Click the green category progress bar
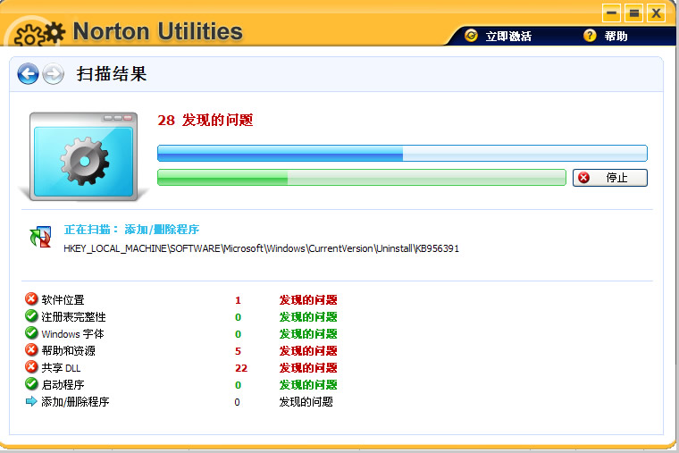The height and width of the screenshot is (453, 679). [362, 177]
